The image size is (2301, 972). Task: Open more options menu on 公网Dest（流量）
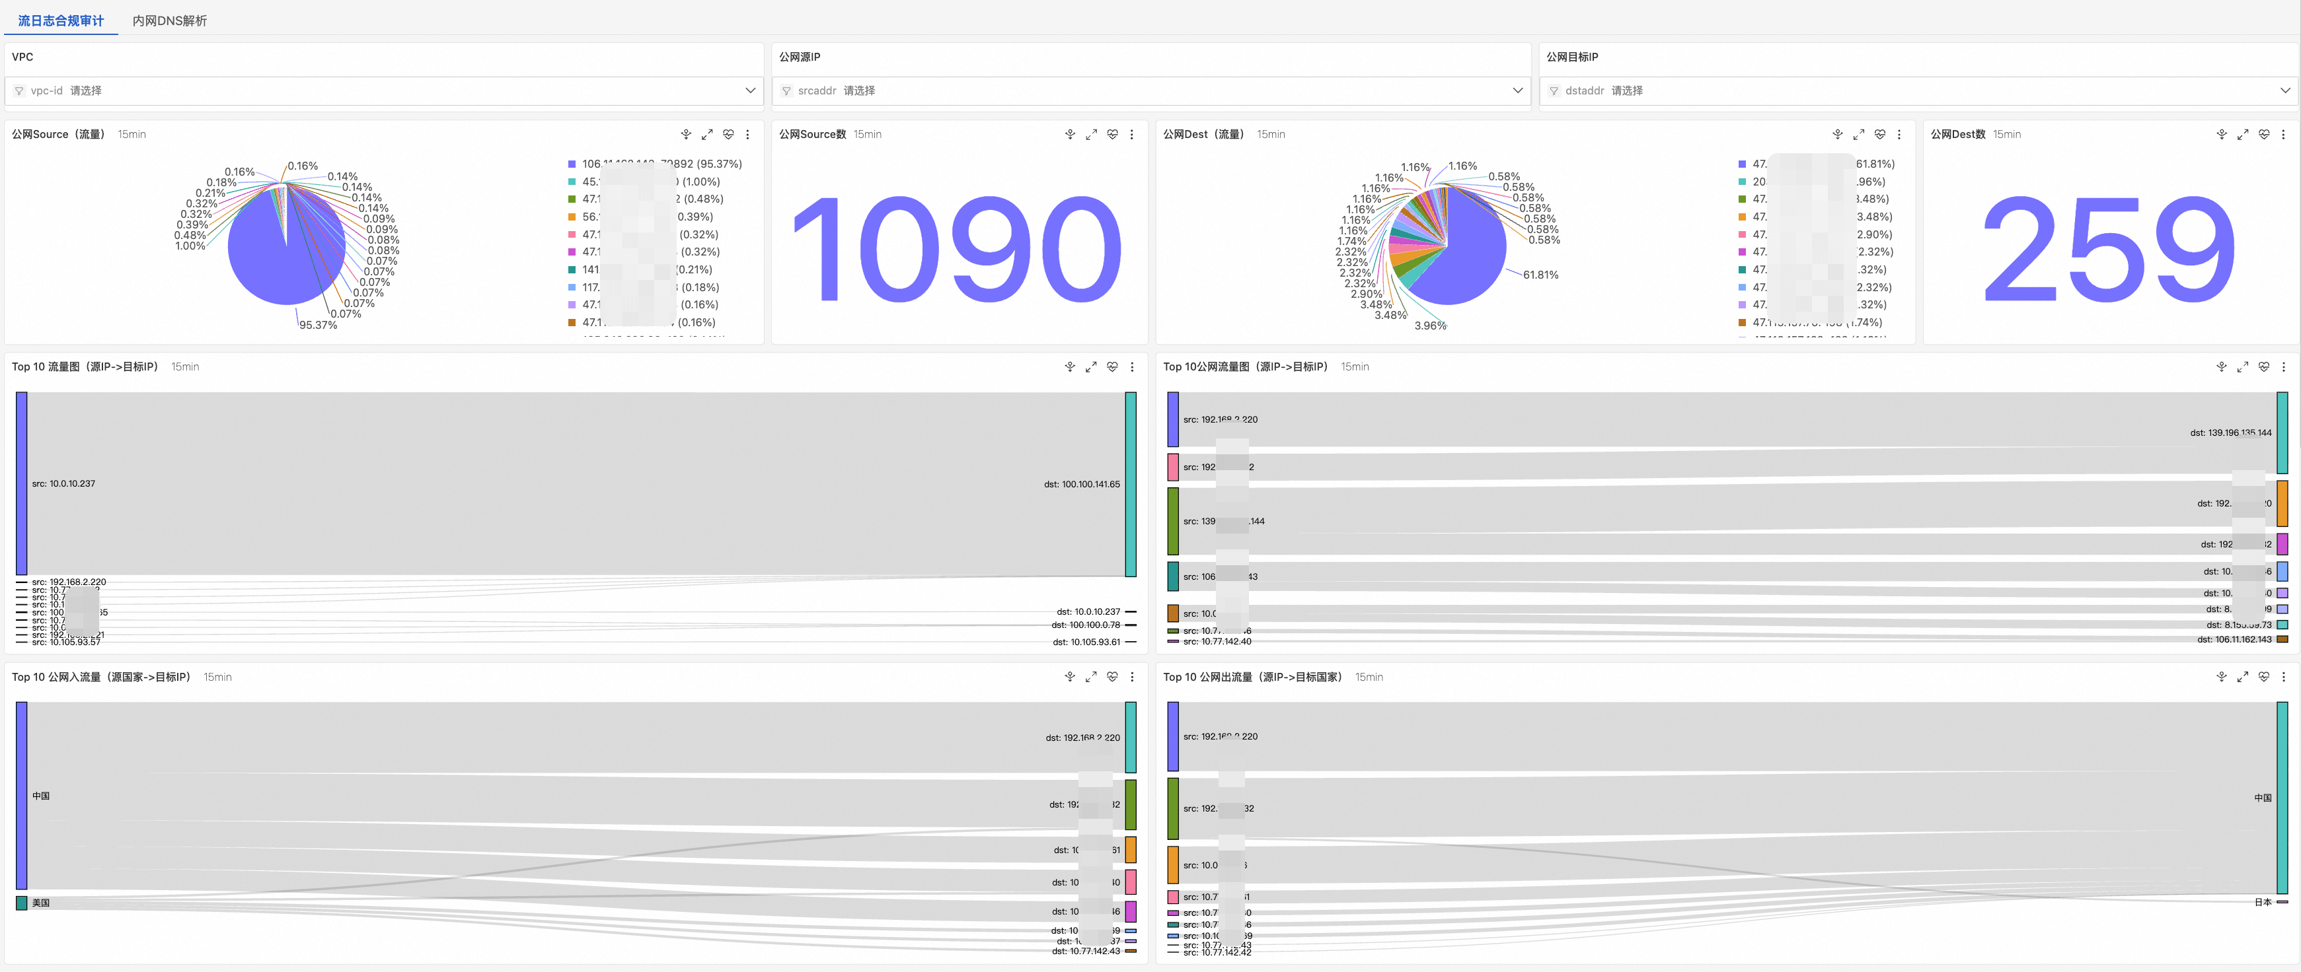[1899, 135]
